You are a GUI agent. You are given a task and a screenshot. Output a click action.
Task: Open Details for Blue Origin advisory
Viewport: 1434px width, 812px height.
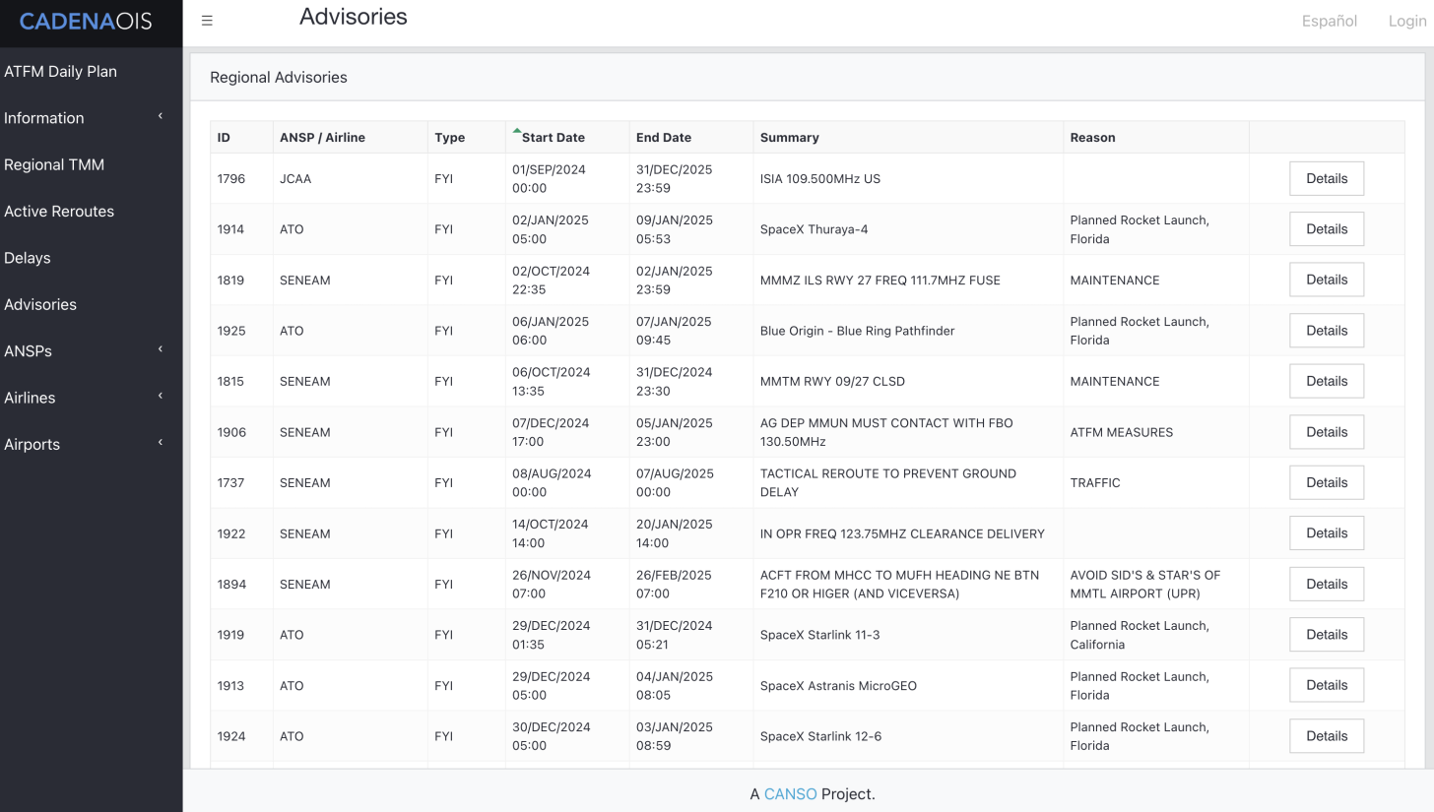click(1327, 331)
